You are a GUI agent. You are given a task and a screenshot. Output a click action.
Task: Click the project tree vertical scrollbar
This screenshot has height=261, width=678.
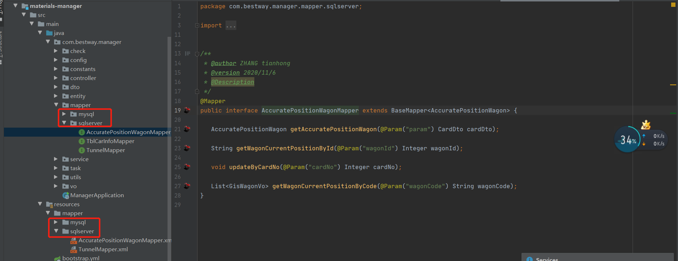tap(169, 148)
